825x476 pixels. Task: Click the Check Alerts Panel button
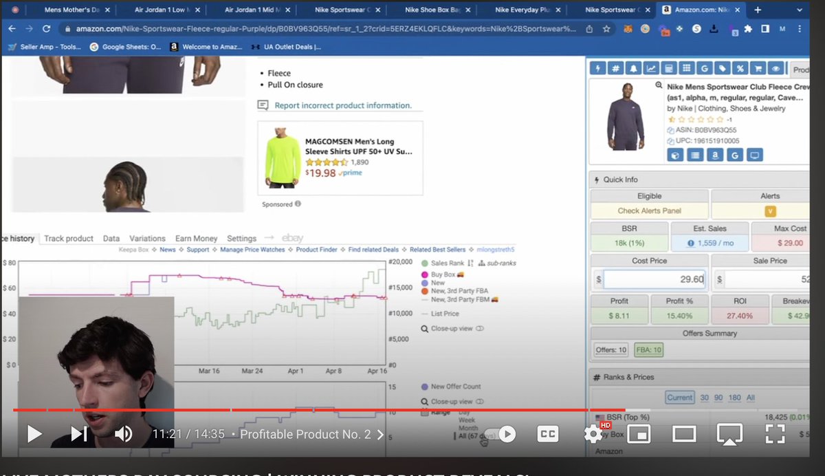click(x=649, y=210)
